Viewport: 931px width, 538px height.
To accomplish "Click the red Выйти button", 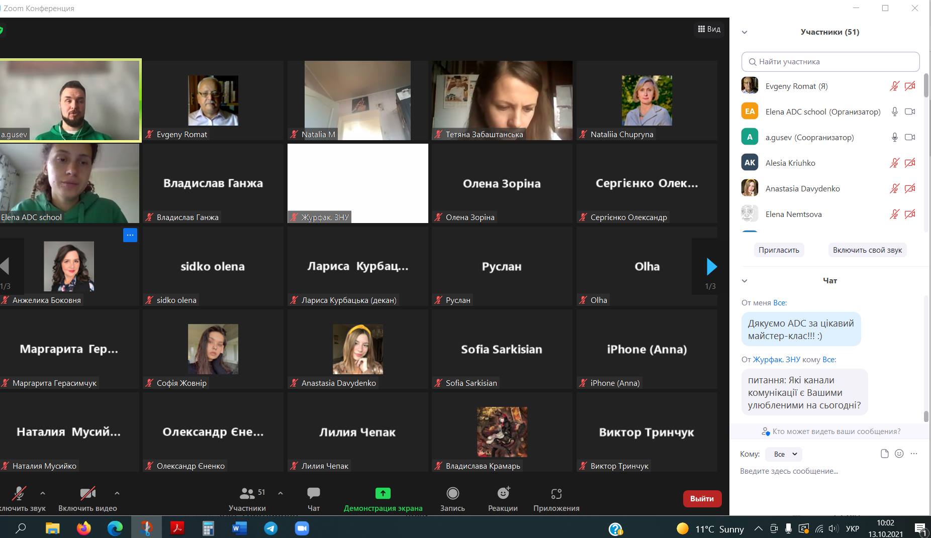I will 702,499.
